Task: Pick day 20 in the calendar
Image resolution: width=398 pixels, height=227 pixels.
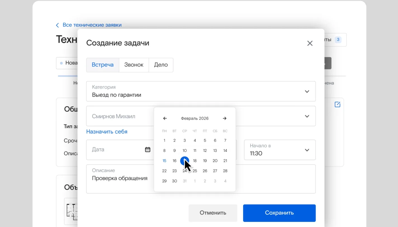Action: (215, 161)
